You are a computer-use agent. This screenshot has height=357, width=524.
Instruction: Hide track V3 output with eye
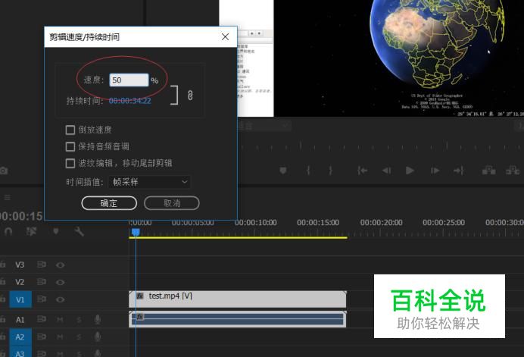click(60, 265)
